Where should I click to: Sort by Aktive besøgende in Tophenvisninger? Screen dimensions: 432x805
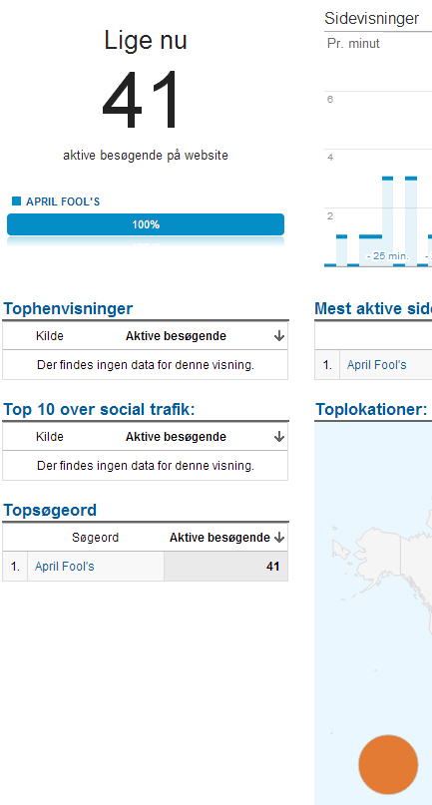coord(176,336)
